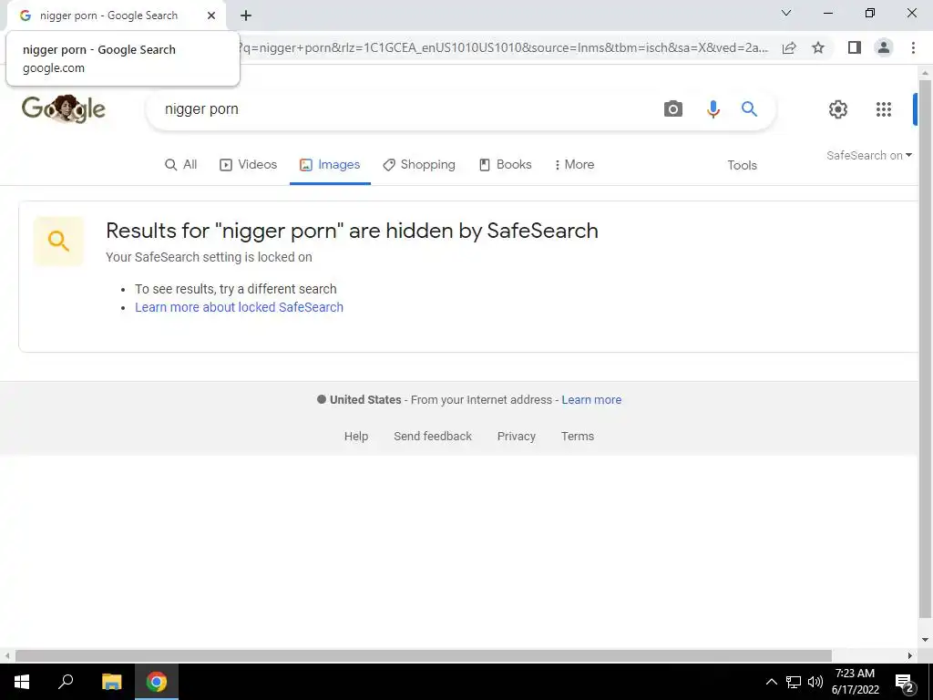
Task: Select the Images tab
Action: 330,165
